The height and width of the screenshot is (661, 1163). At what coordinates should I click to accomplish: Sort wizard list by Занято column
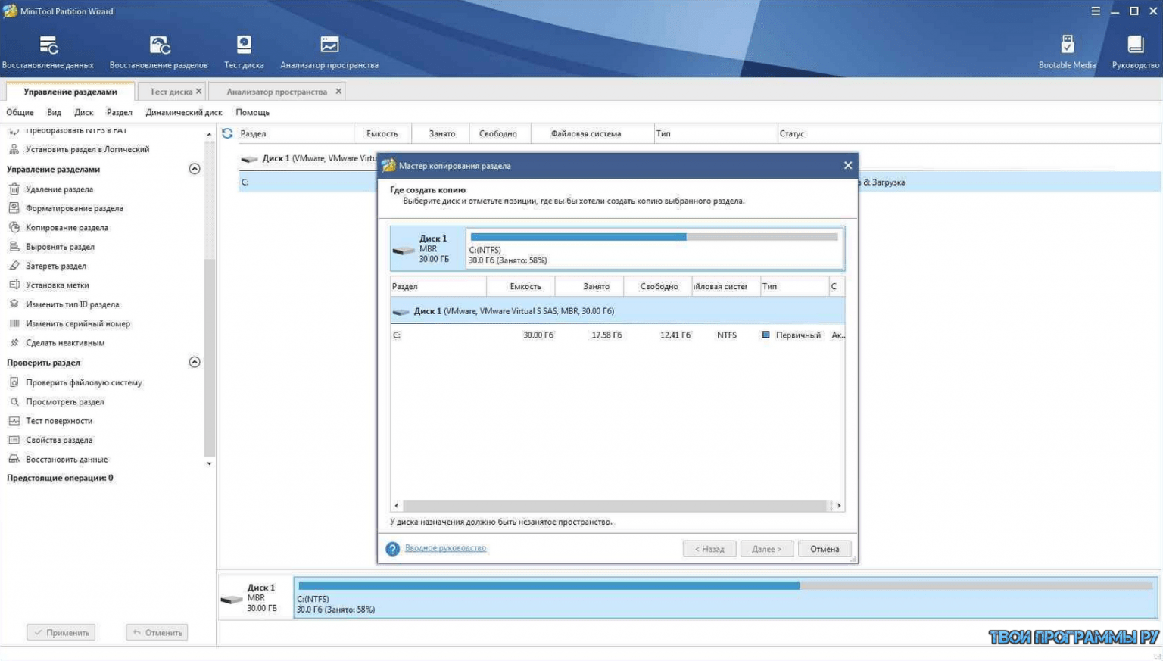click(589, 286)
